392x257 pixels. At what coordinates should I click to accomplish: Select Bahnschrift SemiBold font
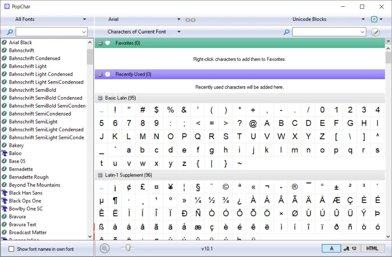tap(33, 90)
